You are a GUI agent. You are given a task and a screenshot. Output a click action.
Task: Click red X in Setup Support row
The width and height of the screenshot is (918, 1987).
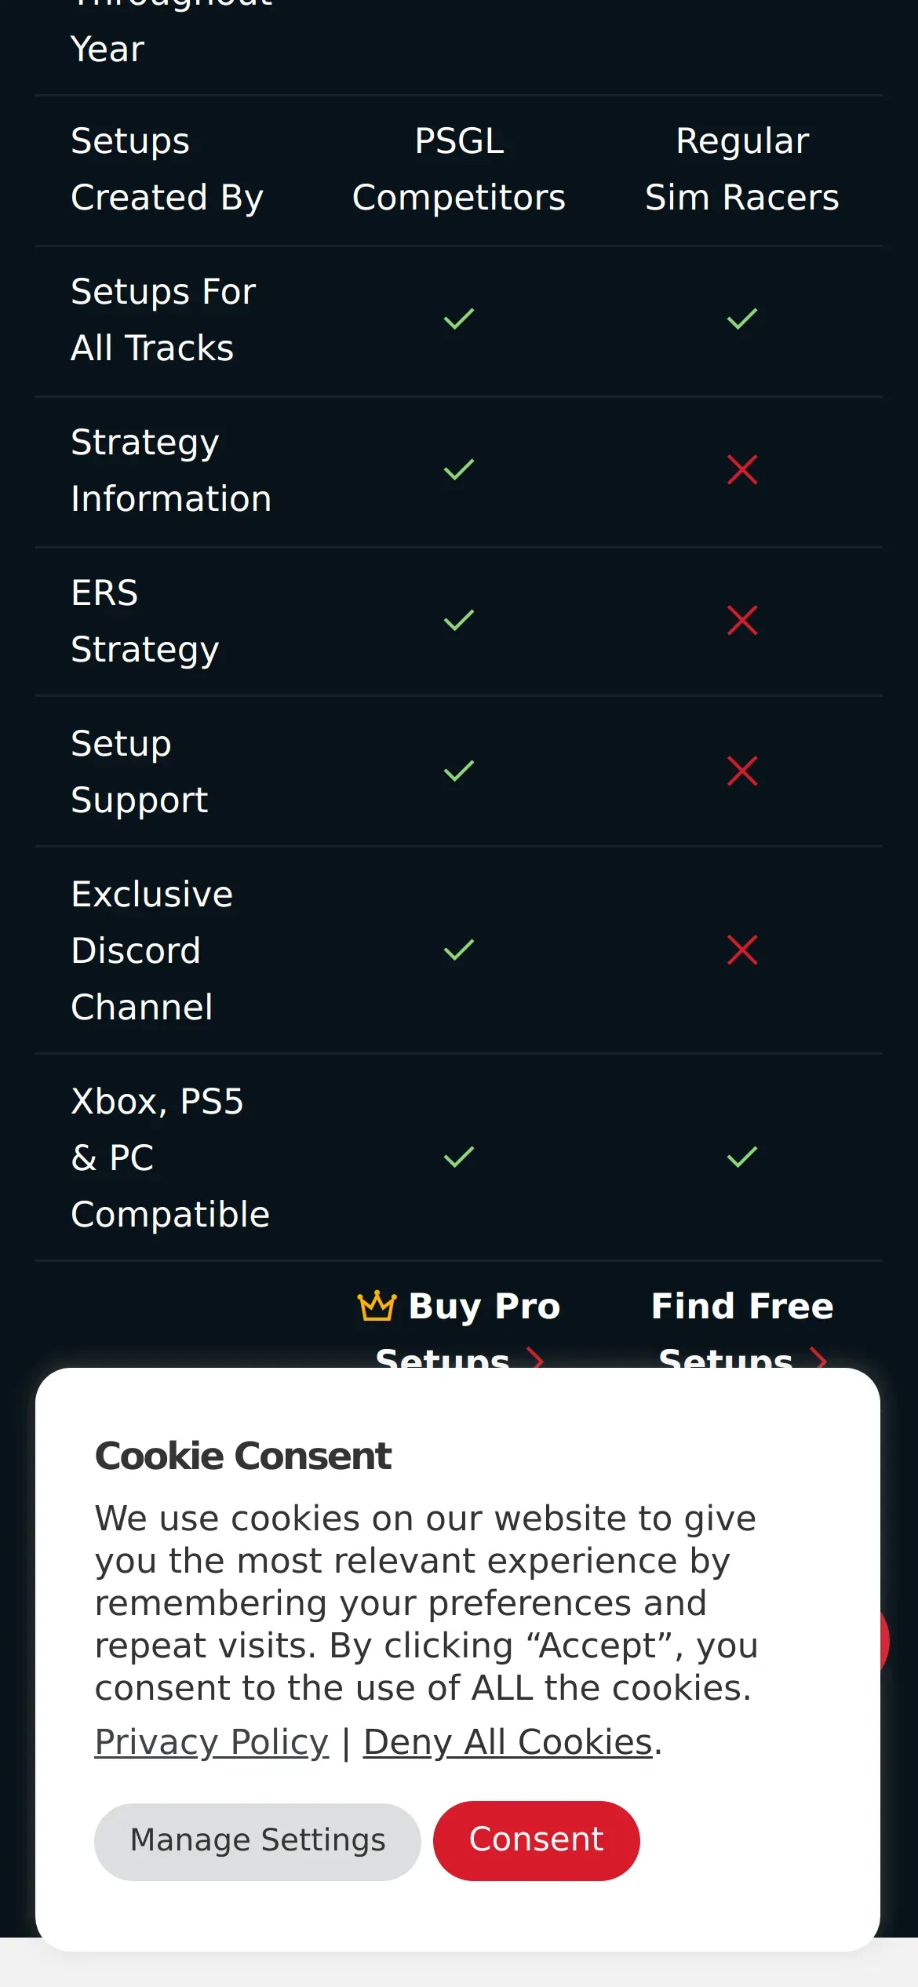coord(742,771)
